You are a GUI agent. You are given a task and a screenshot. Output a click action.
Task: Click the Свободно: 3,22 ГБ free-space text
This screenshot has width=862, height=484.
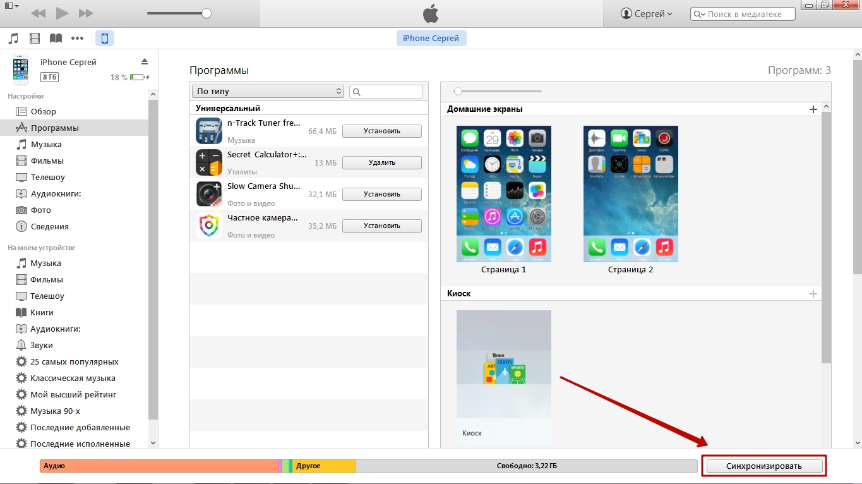coord(527,466)
